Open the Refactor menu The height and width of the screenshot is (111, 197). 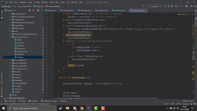[x=45, y=2]
